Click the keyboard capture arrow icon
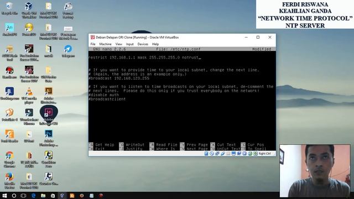 [x=256, y=154]
